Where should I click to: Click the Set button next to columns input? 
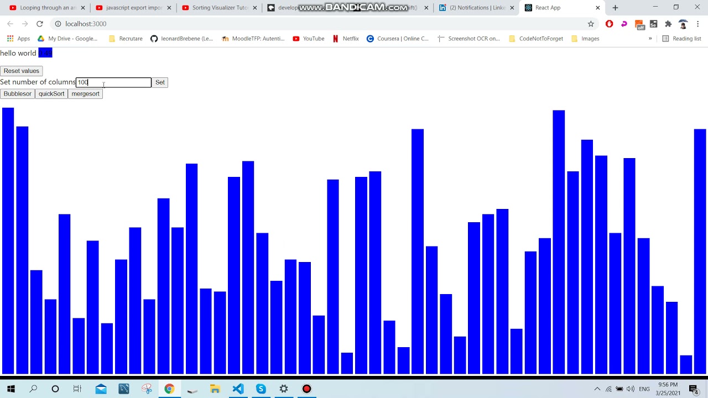(160, 82)
